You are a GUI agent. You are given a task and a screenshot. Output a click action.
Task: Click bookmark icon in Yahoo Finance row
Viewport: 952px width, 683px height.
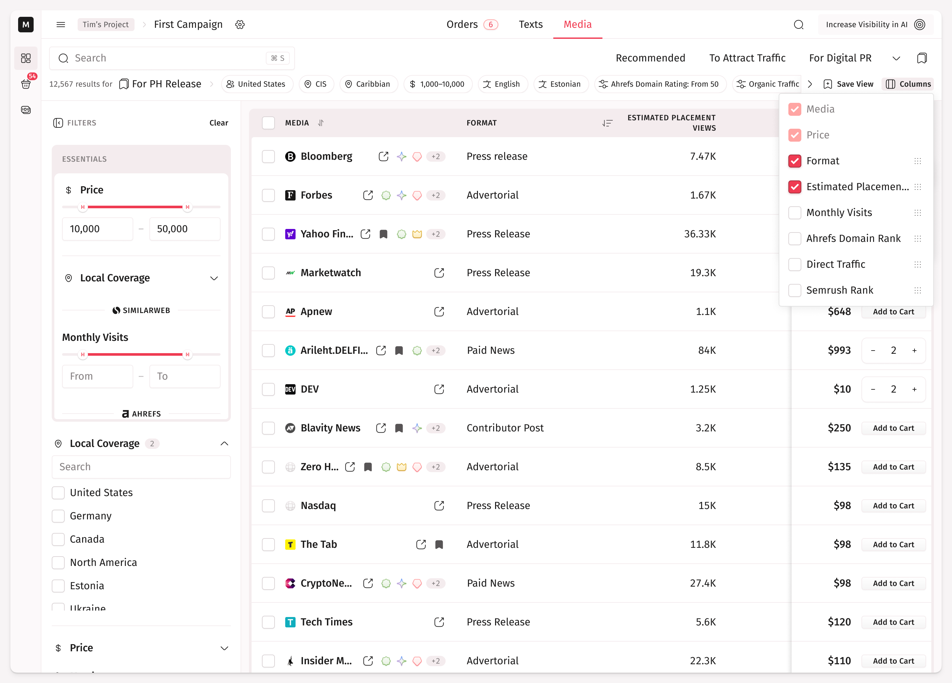[x=383, y=234]
